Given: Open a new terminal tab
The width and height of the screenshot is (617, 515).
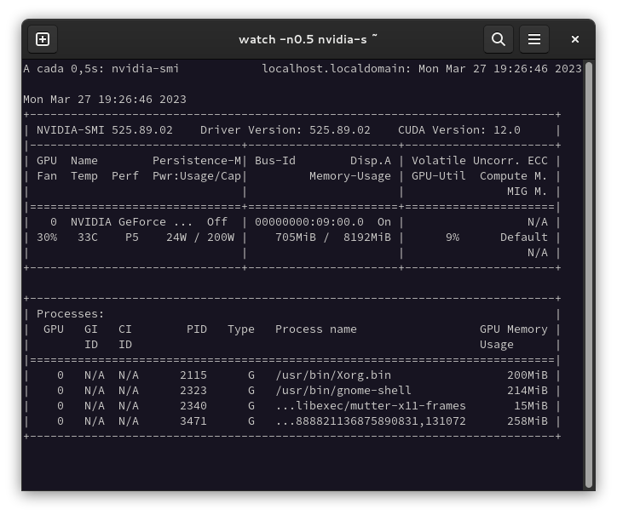Looking at the screenshot, I should [43, 39].
